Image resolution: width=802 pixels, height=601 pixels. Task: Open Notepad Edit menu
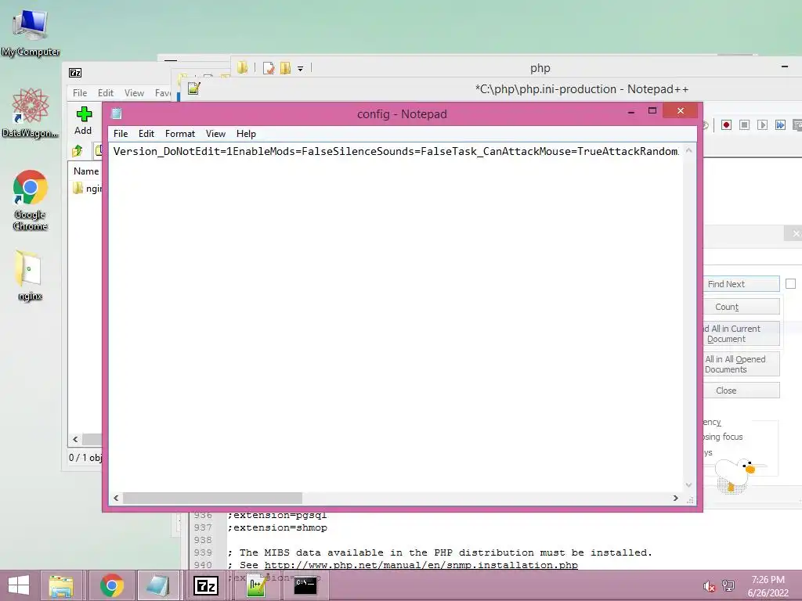[x=146, y=133]
